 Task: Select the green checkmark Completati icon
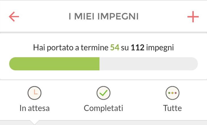point(103,93)
